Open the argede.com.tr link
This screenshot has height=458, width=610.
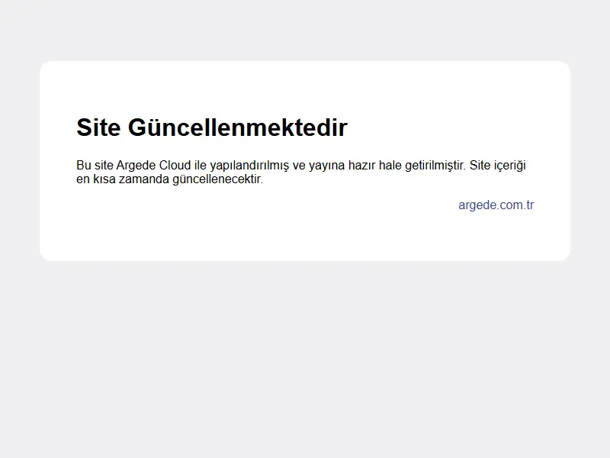pyautogui.click(x=496, y=205)
